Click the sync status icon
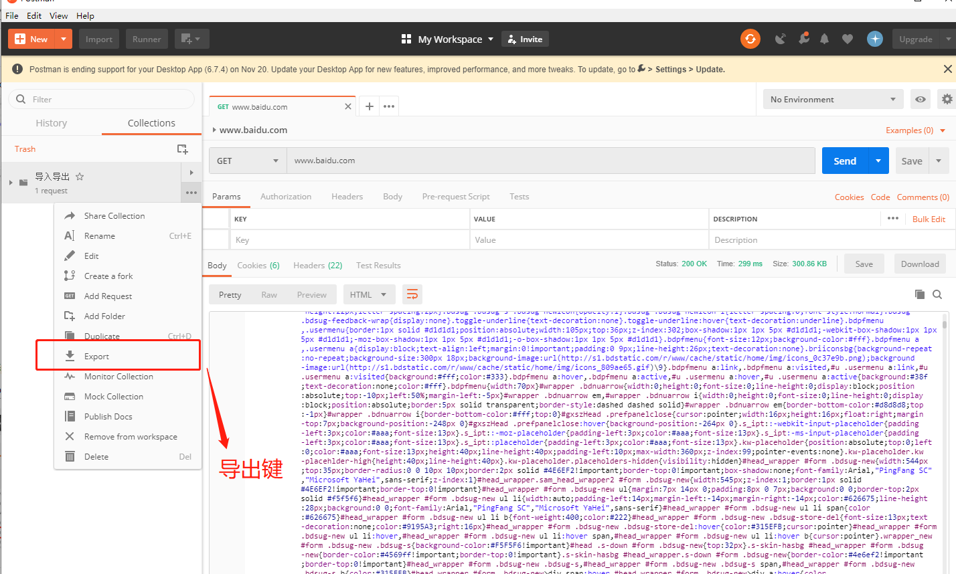 pyautogui.click(x=750, y=39)
